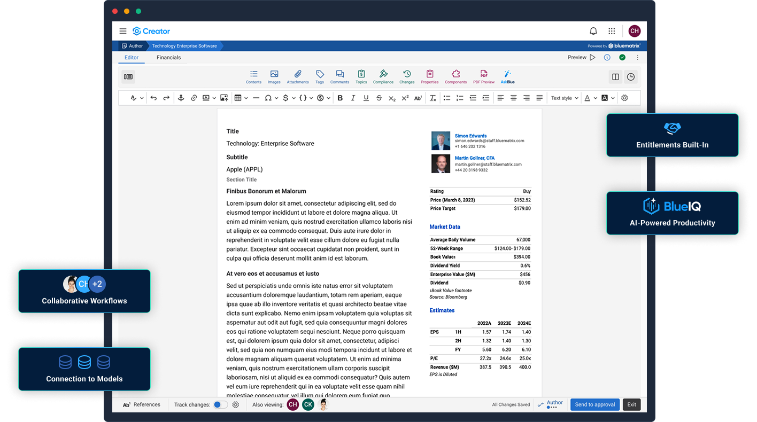Toggle strikethrough formatting
The height and width of the screenshot is (422, 757).
379,98
